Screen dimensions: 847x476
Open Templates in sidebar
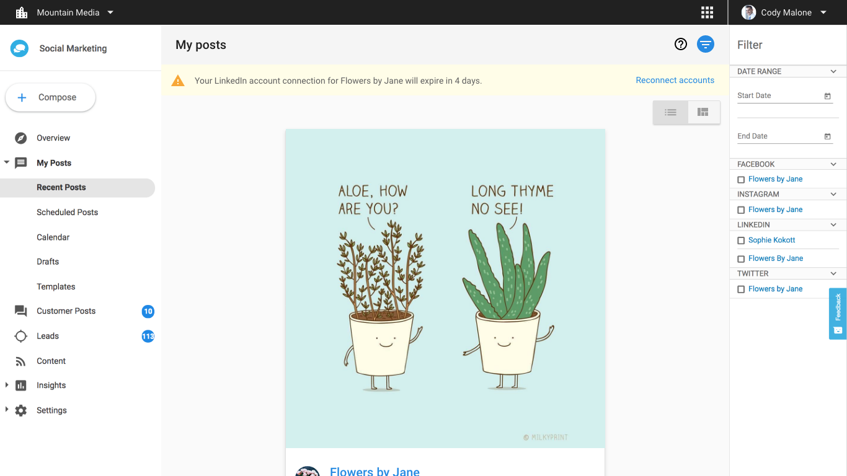[x=56, y=287]
